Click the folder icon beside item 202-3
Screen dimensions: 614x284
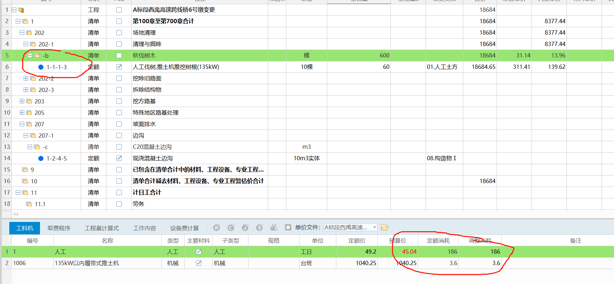click(33, 90)
